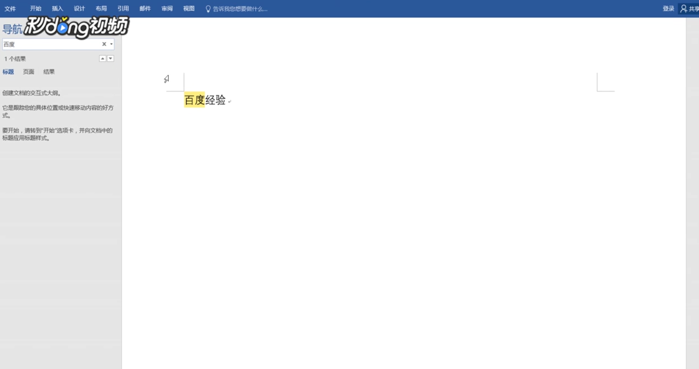699x369 pixels.
Task: Go to the 布局 ribbon tab
Action: click(x=101, y=9)
